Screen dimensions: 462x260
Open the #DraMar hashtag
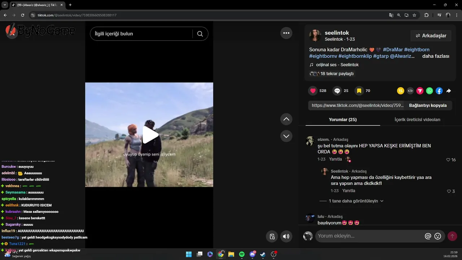392,49
